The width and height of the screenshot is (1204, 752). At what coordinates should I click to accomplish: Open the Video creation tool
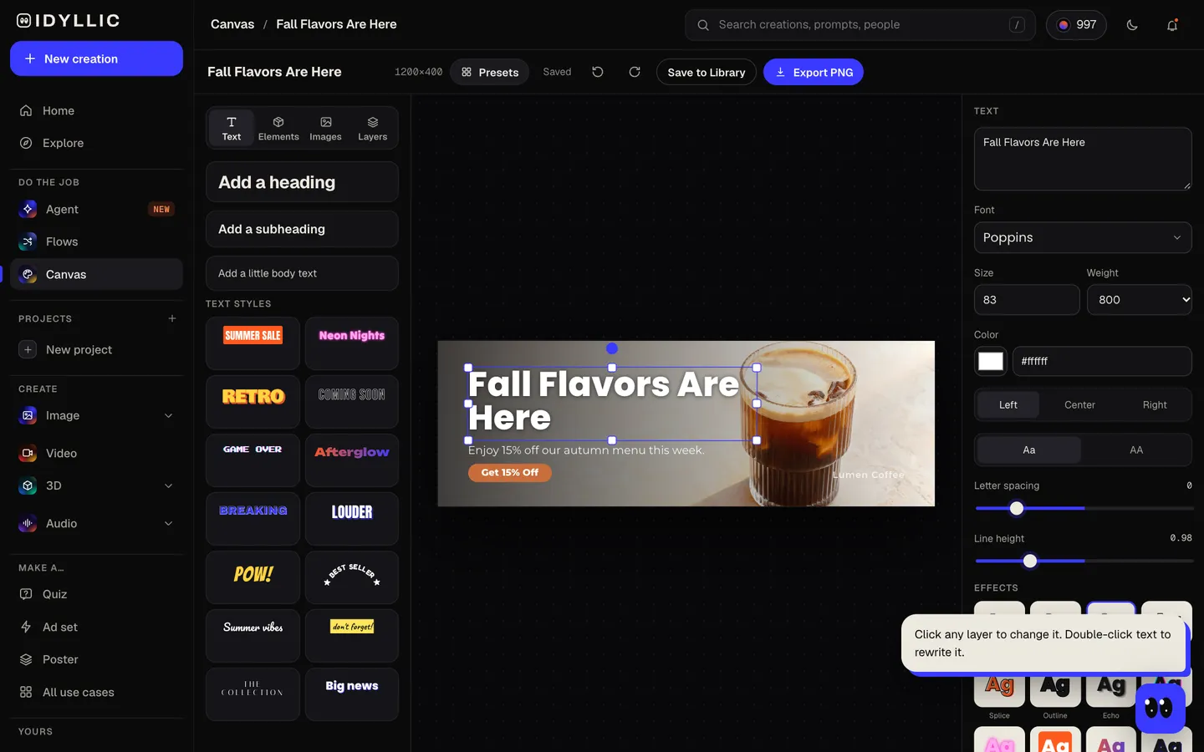(x=96, y=453)
